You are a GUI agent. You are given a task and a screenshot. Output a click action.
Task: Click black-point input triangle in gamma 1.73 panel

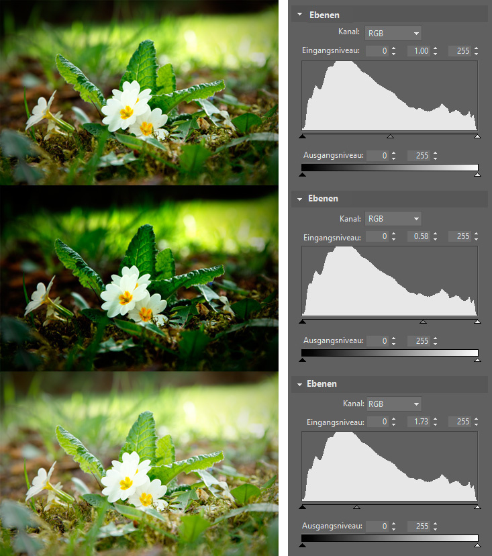302,507
